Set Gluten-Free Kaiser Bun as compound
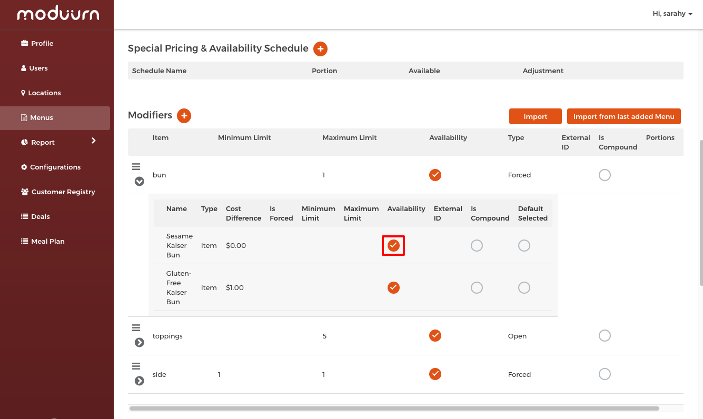 point(477,287)
